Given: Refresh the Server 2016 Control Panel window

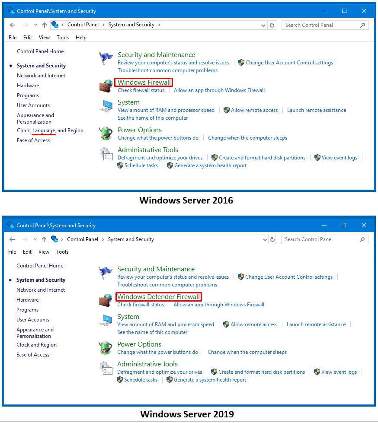Looking at the screenshot, I should click(272, 25).
